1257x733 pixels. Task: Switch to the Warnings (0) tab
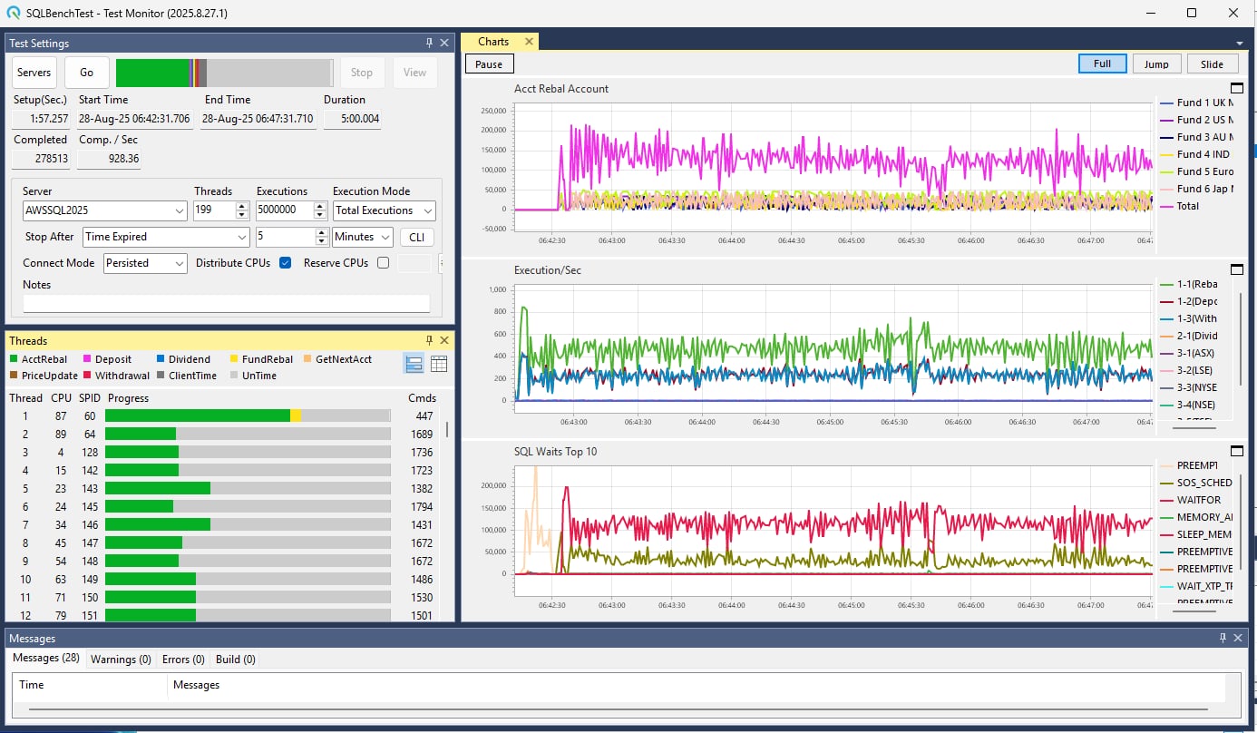click(x=120, y=660)
